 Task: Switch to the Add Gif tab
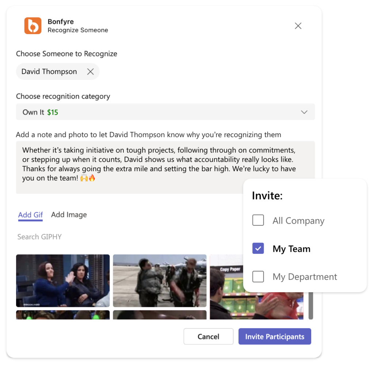click(30, 215)
